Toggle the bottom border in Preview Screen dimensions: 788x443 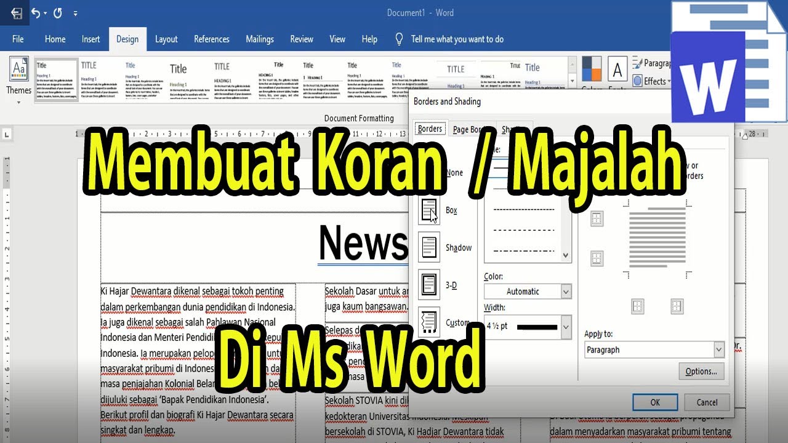597,258
